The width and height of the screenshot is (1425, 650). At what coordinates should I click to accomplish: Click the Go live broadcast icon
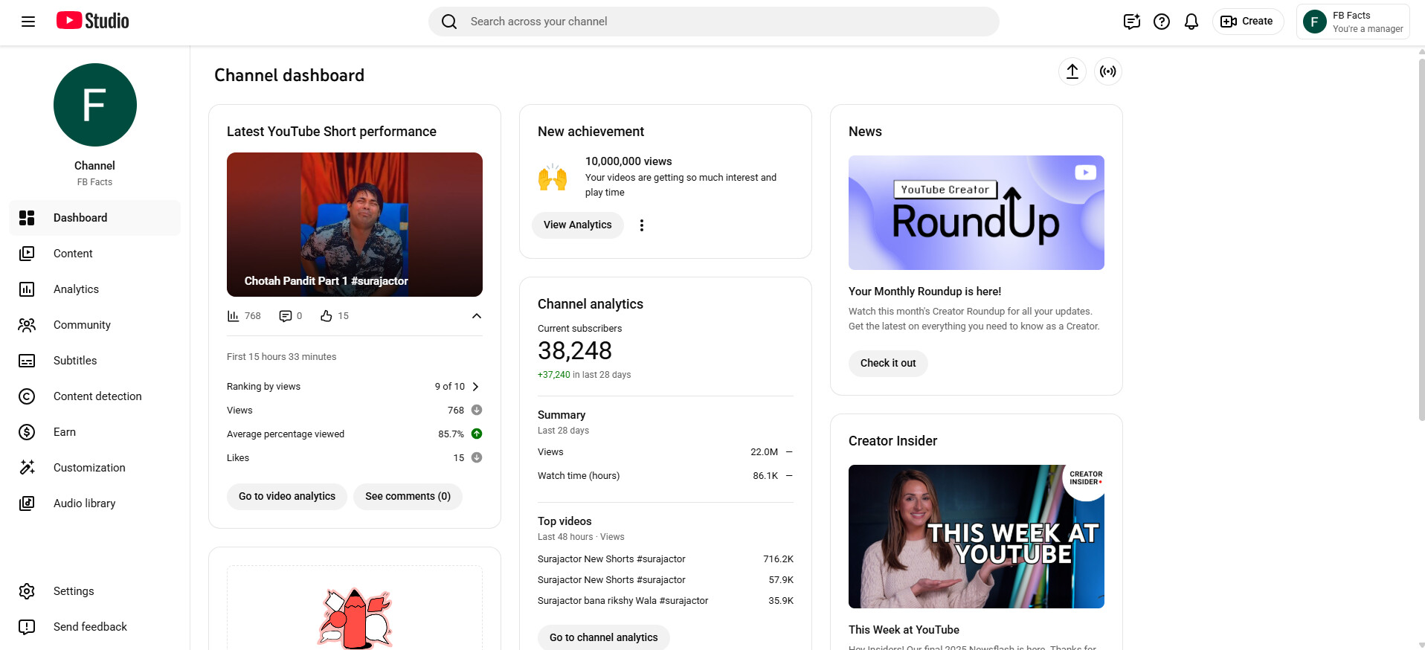click(x=1107, y=71)
